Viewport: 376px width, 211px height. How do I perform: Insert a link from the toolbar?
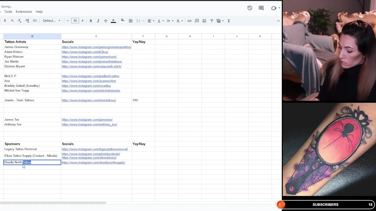pos(189,21)
